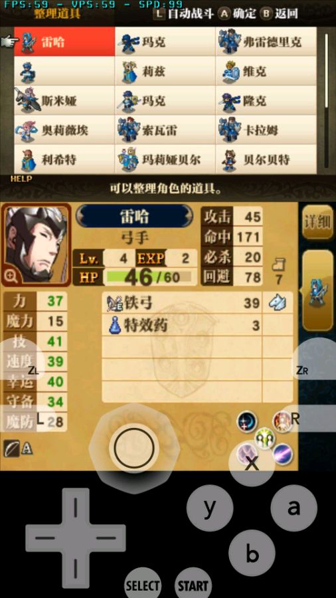The width and height of the screenshot is (336, 598).
Task: Select 斯米娅 pegasus knight unit
Action: click(x=64, y=101)
